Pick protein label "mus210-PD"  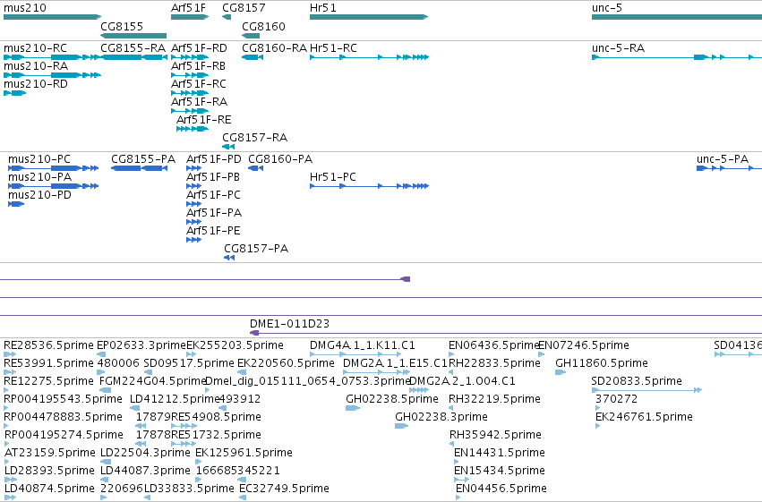coord(40,195)
